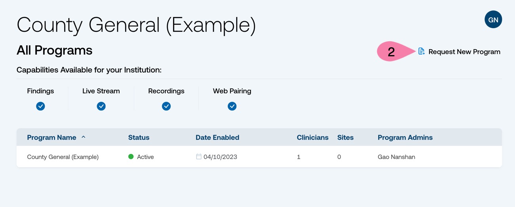Click the date 04/10/2023
This screenshot has height=207, width=515.
220,157
